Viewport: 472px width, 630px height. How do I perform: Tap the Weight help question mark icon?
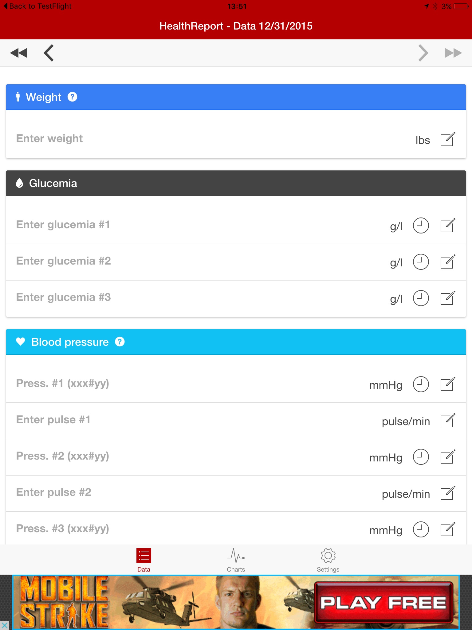click(x=72, y=97)
